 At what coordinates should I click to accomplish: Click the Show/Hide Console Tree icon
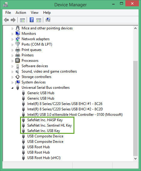point(22,20)
